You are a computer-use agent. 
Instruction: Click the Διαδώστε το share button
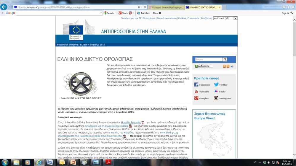[204, 66]
